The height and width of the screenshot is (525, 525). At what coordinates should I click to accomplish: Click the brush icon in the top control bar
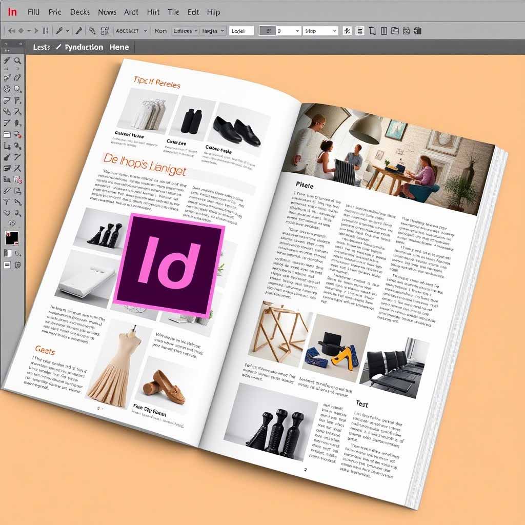coord(78,31)
